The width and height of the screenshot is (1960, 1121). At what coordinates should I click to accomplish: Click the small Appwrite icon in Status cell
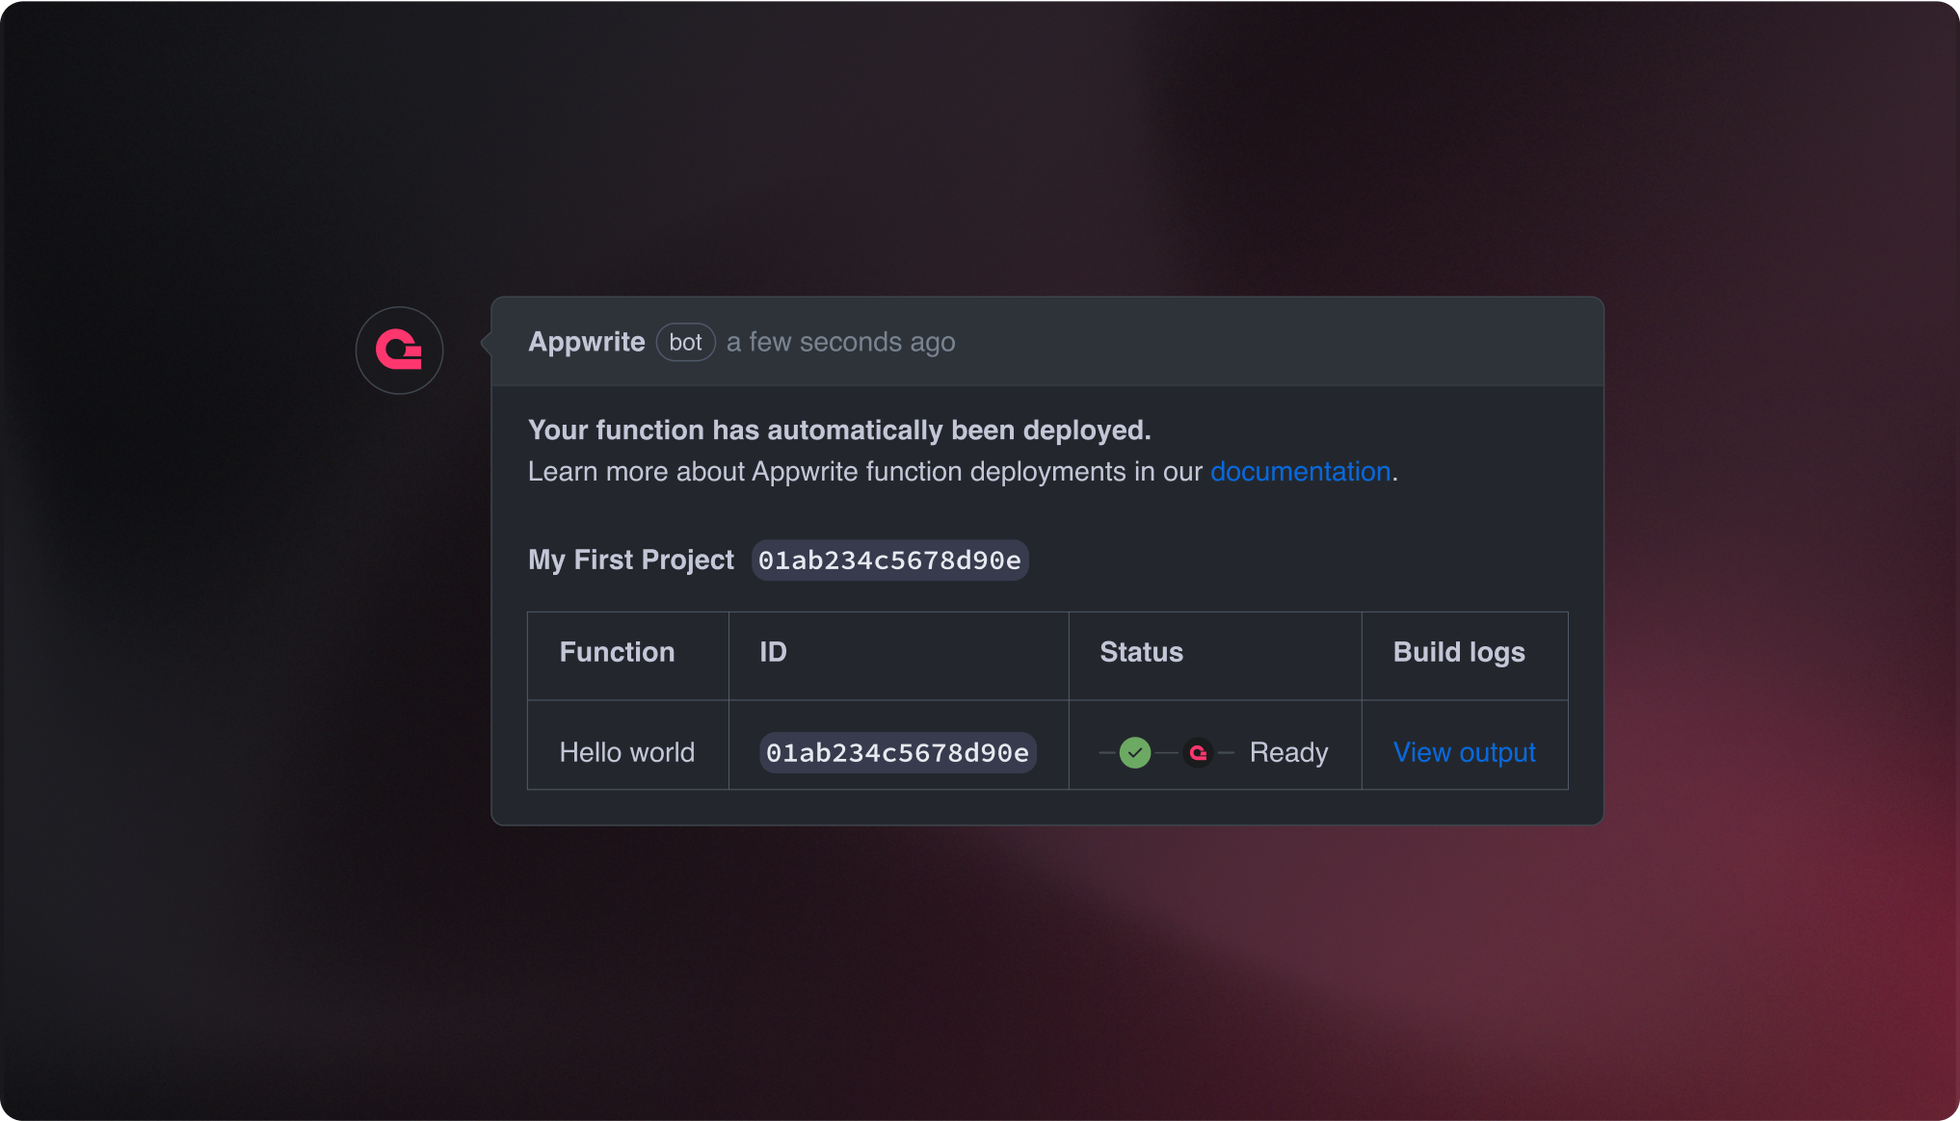pos(1198,752)
